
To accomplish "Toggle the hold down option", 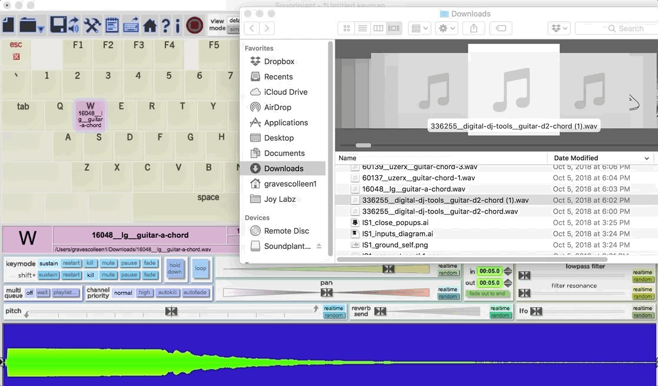I will pos(175,268).
